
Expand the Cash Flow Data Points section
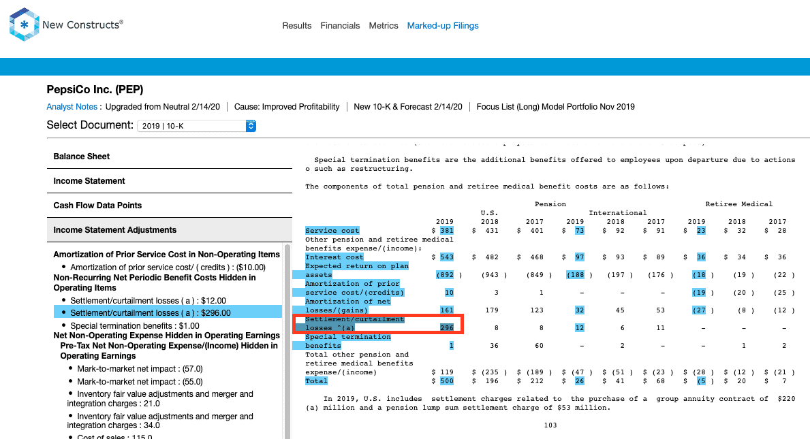pos(170,206)
